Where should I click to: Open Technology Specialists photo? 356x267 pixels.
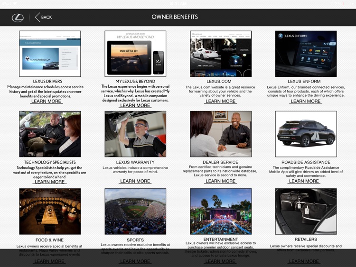click(x=50, y=134)
